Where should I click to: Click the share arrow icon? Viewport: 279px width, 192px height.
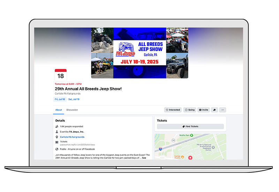coord(214,110)
